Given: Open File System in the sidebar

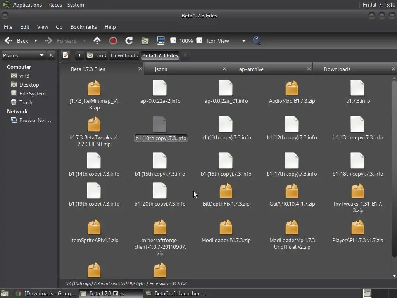Looking at the screenshot, I should pos(32,94).
